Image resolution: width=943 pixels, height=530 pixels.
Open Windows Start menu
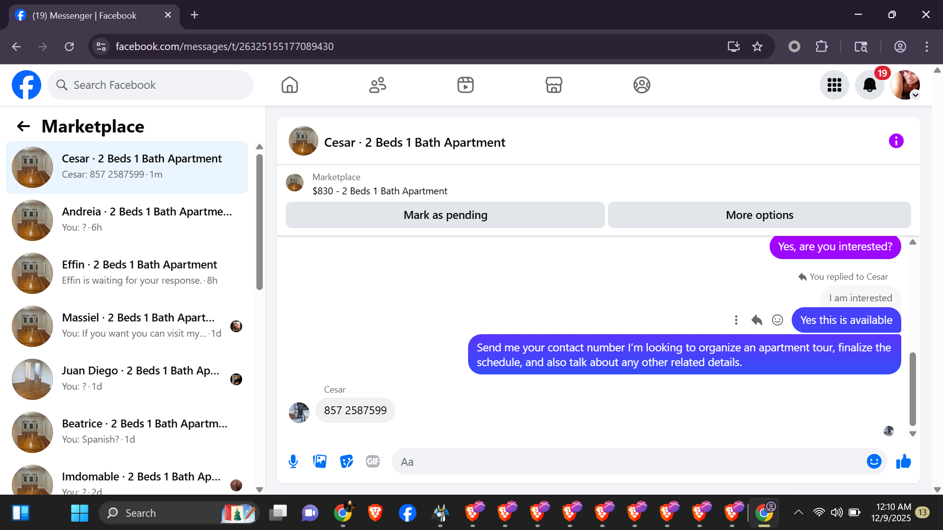[x=80, y=513]
